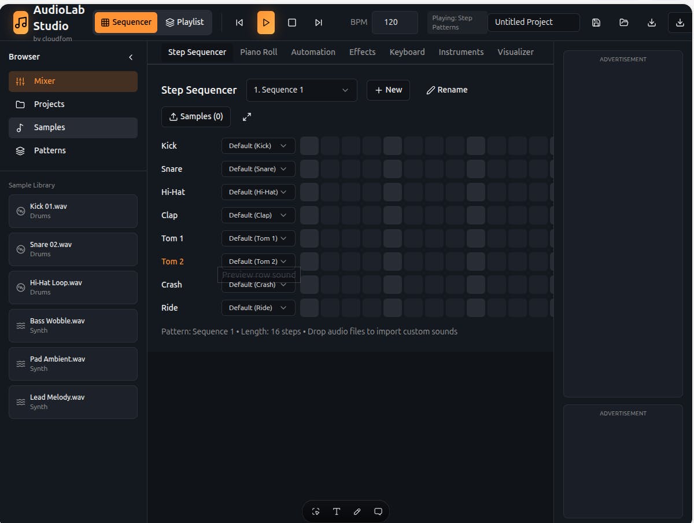This screenshot has width=694, height=523.
Task: Toggle the first step of Kick row
Action: tap(309, 146)
